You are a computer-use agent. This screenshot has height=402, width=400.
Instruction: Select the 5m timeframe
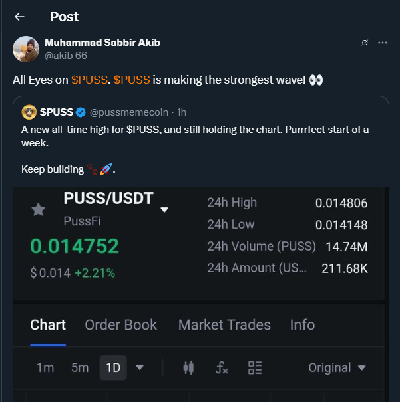click(x=80, y=367)
